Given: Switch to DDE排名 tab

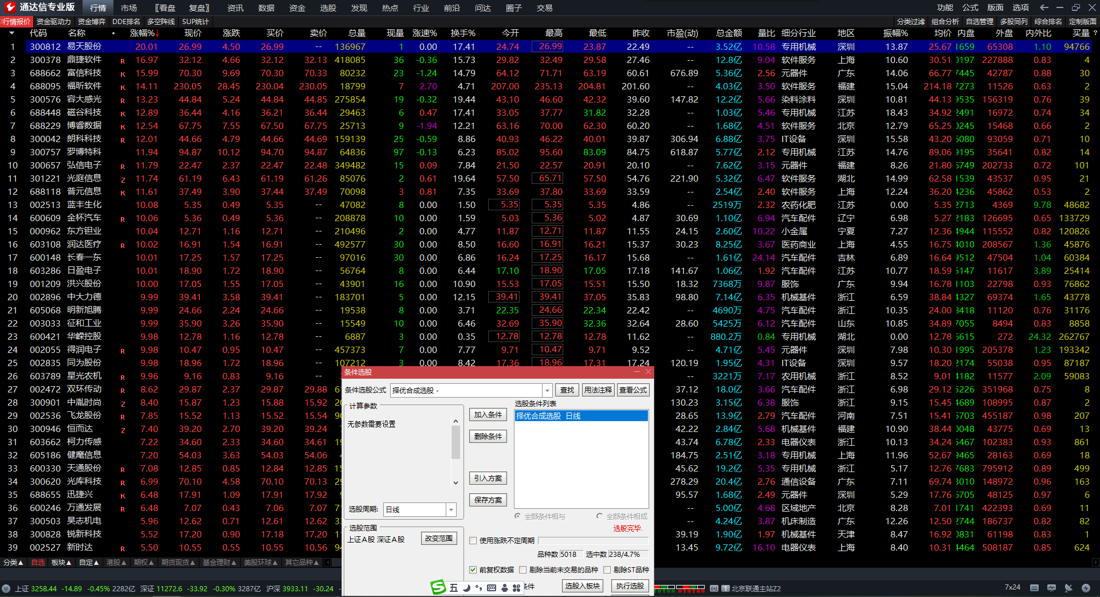Looking at the screenshot, I should (126, 22).
